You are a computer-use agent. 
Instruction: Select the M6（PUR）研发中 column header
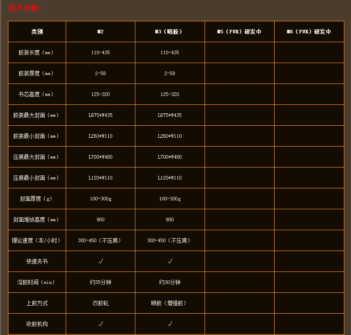click(309, 32)
